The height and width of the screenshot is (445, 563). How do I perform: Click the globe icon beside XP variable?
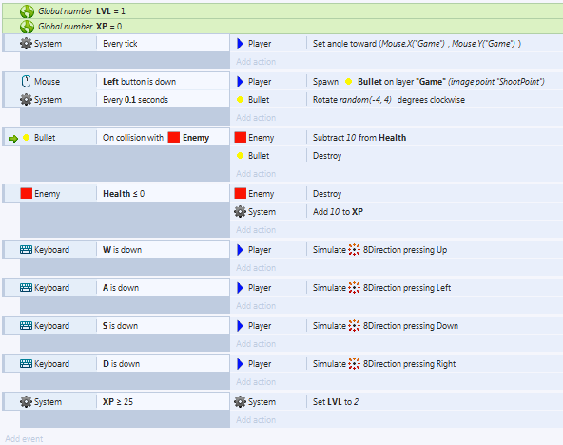pos(27,27)
